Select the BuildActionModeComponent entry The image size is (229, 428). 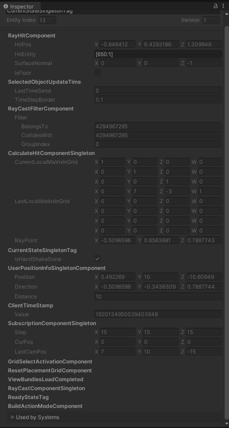point(45,406)
